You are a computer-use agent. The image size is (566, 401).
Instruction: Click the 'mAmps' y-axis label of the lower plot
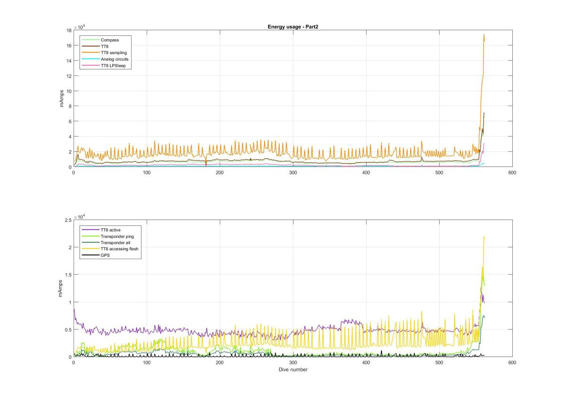(x=61, y=288)
